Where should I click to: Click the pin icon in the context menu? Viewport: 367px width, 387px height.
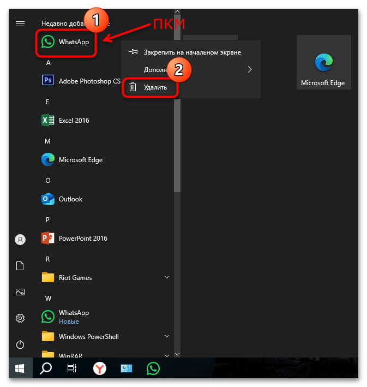(x=133, y=52)
